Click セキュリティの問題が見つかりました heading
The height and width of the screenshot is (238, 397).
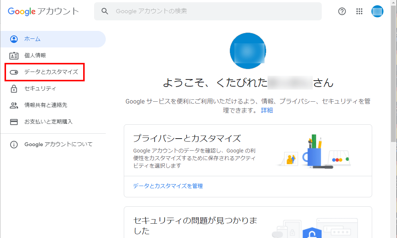(x=195, y=225)
